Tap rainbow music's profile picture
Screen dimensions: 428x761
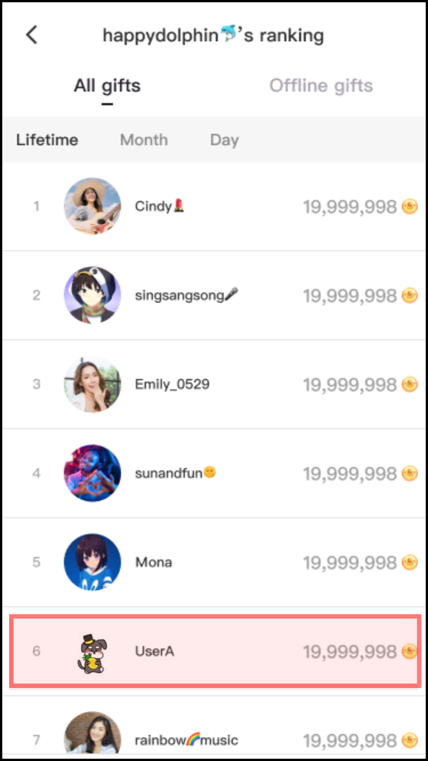pyautogui.click(x=92, y=736)
